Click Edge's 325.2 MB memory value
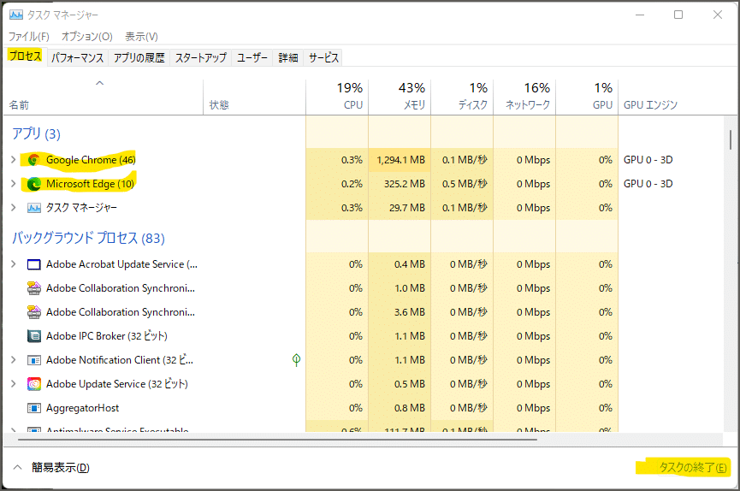The width and height of the screenshot is (740, 491). pos(405,184)
